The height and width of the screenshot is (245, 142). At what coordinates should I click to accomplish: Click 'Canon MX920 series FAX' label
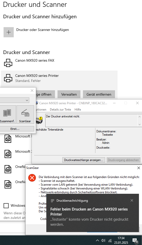[35, 60]
